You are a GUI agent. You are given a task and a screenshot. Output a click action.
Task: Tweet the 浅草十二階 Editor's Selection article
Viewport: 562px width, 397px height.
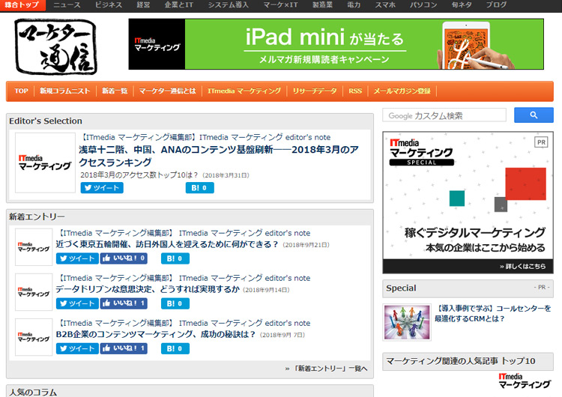pos(102,188)
